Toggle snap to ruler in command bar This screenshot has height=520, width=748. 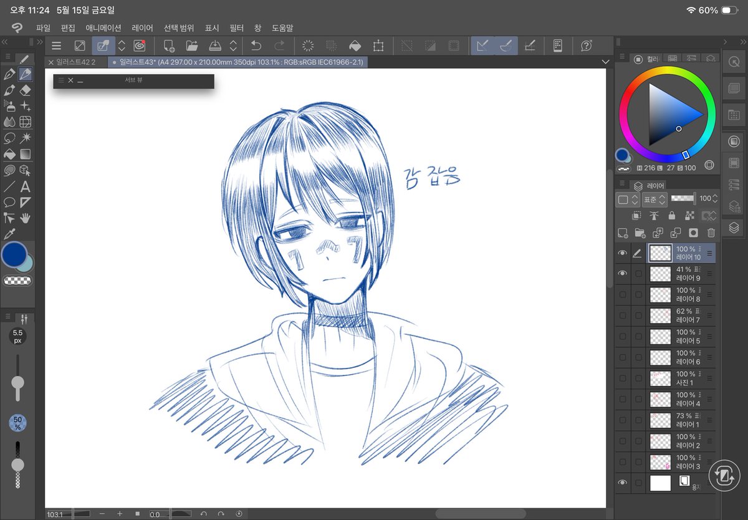[x=482, y=46]
